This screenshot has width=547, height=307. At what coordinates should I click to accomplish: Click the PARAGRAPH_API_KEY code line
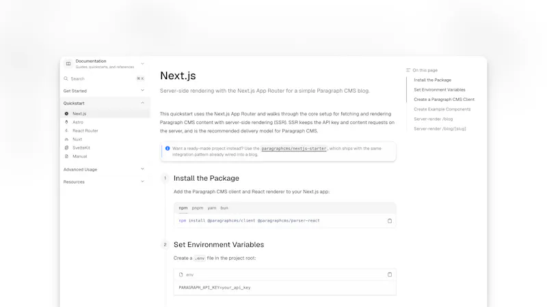pos(215,287)
